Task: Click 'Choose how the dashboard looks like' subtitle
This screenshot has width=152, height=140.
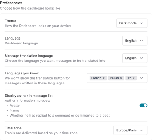Action: (x=30, y=8)
